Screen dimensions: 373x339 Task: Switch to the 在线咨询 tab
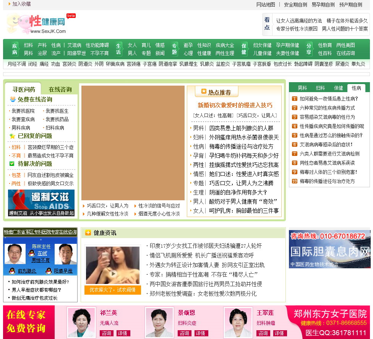[60, 89]
